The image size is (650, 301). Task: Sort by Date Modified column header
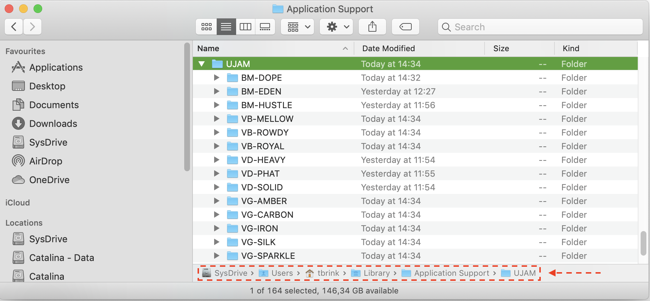tap(419, 48)
